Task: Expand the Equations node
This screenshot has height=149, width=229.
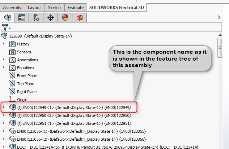Action: tap(4, 67)
